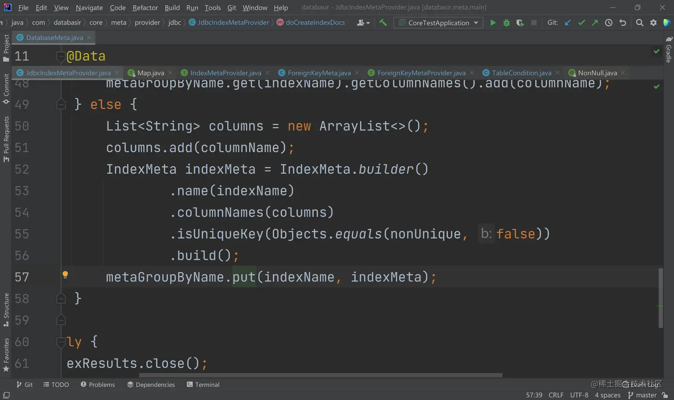Build project with the hammer icon

pos(383,22)
